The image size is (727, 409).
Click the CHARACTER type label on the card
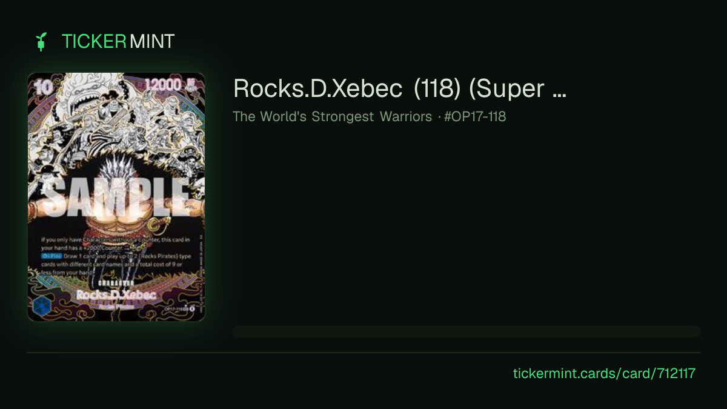pyautogui.click(x=116, y=283)
